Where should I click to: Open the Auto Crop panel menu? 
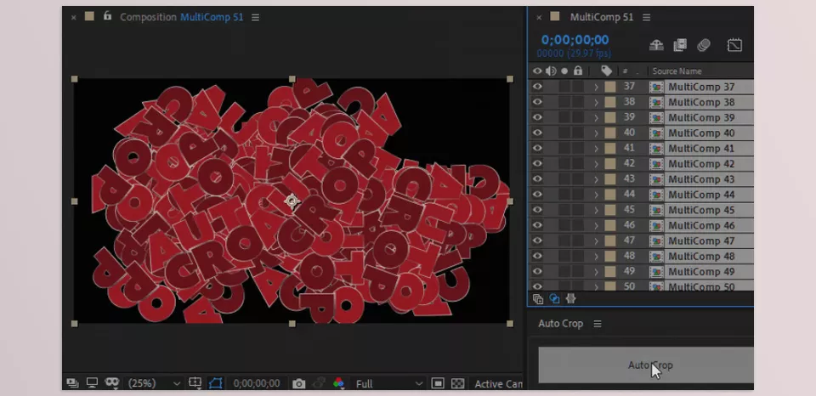click(598, 324)
